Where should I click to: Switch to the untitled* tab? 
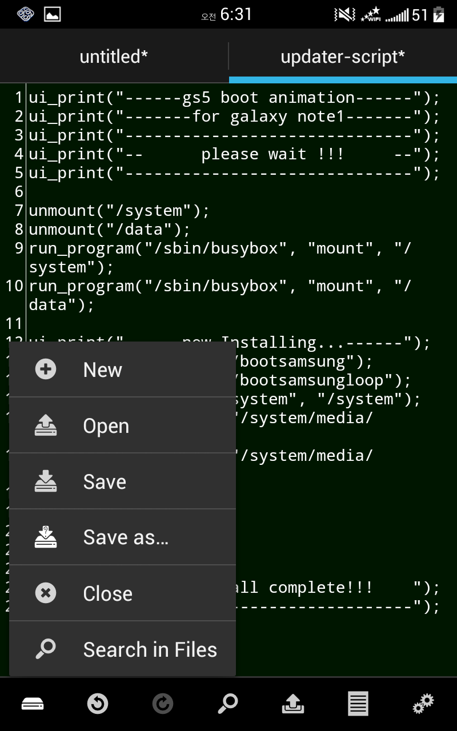click(x=114, y=57)
